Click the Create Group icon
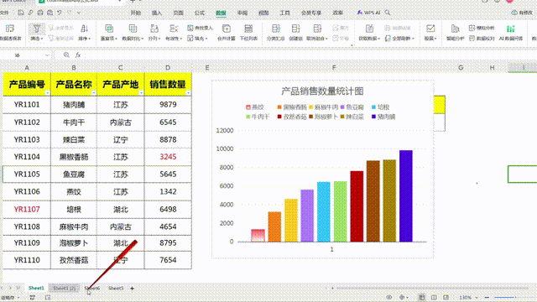 (x=295, y=29)
